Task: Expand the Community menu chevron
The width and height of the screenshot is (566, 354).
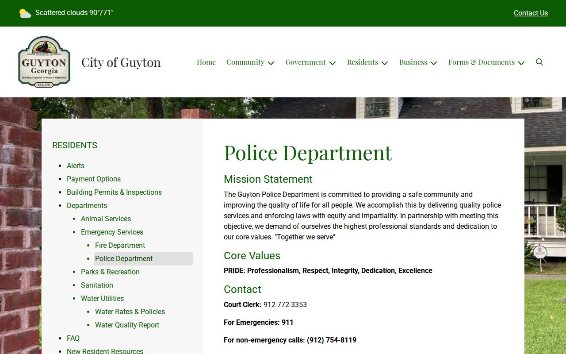Action: point(271,63)
